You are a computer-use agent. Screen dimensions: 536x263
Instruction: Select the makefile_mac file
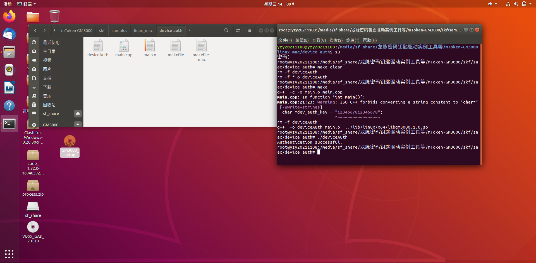click(202, 50)
